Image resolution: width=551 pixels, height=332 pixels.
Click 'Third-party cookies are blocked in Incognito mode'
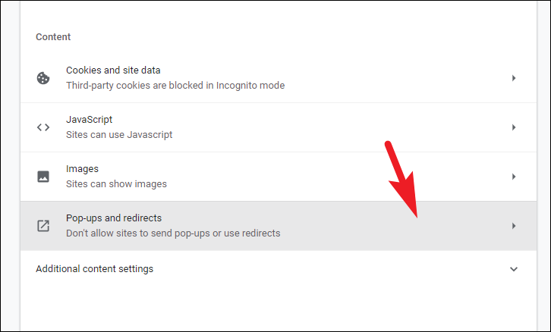(x=175, y=86)
